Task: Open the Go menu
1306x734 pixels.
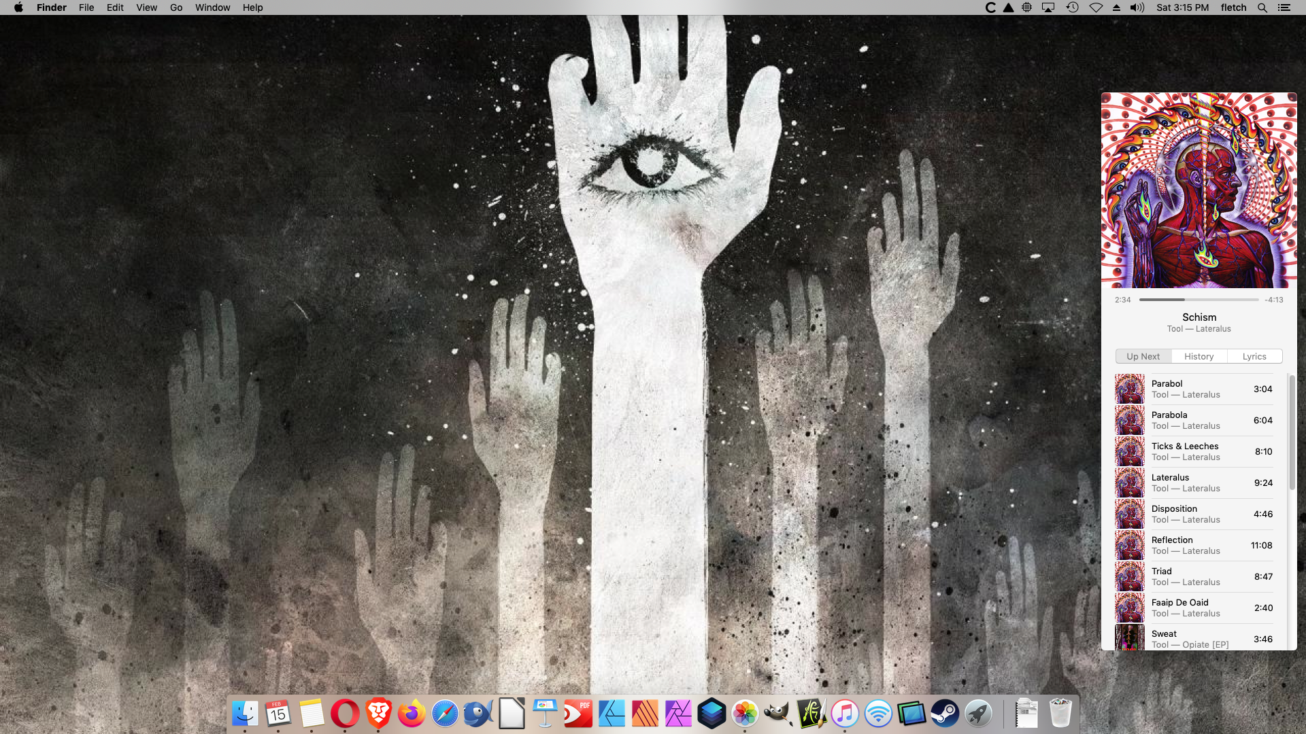Action: 176,7
